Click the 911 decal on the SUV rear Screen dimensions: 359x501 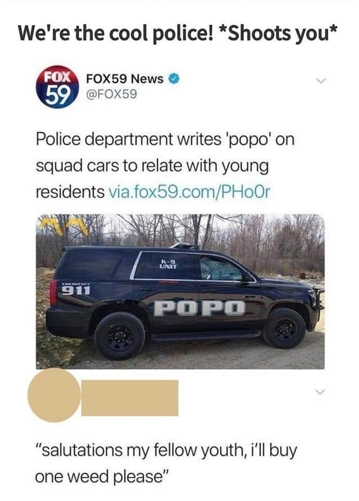tap(76, 291)
